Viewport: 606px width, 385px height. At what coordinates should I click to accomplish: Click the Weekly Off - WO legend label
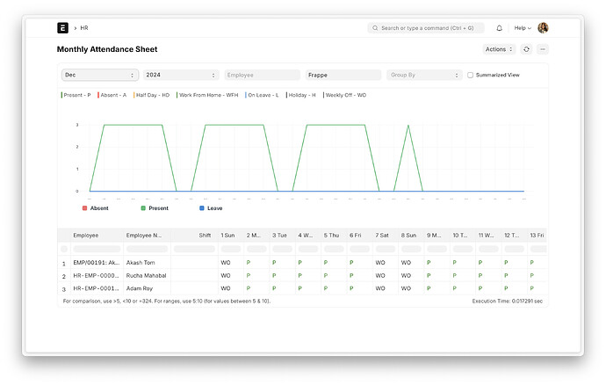(345, 95)
